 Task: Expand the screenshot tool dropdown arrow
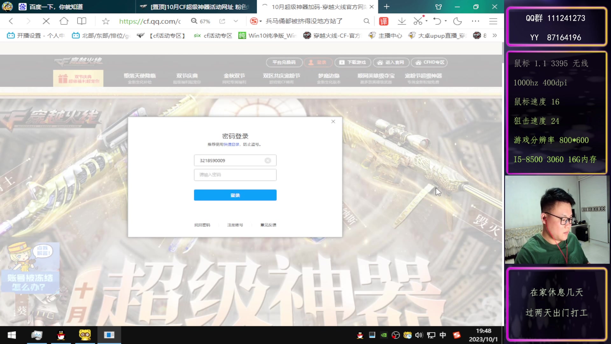[x=426, y=21]
